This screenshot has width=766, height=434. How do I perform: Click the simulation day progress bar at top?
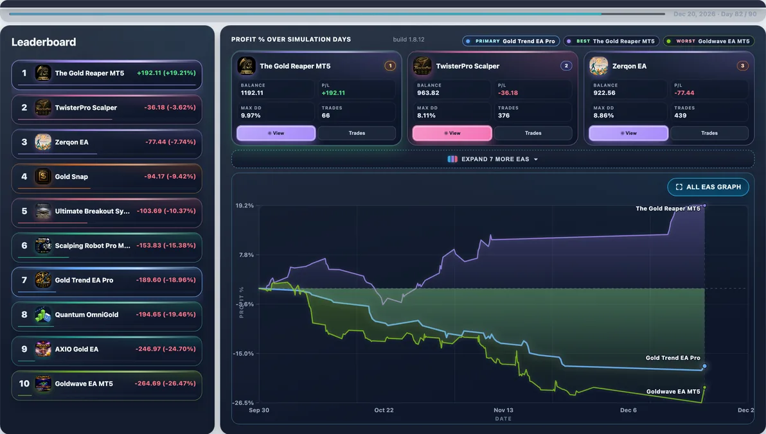(x=337, y=13)
